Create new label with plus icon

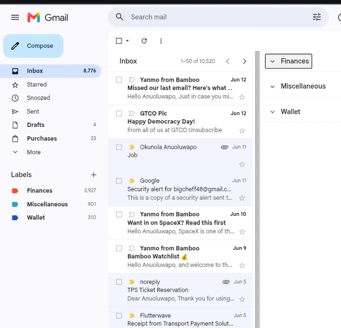click(93, 175)
